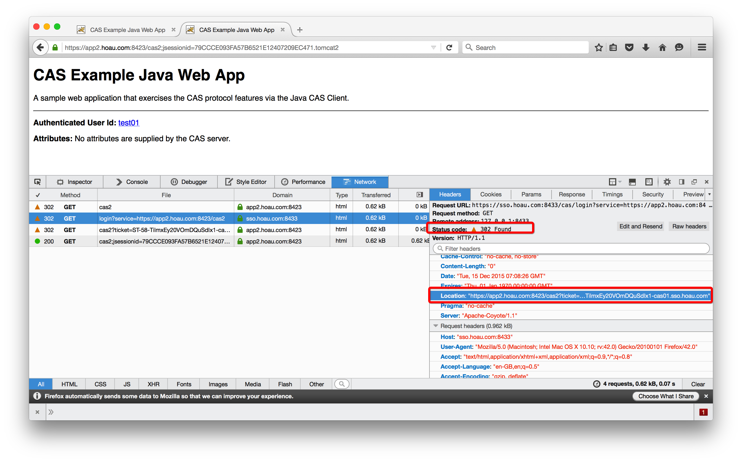Filter requests to XHR only
This screenshot has width=742, height=462.
pyautogui.click(x=154, y=384)
